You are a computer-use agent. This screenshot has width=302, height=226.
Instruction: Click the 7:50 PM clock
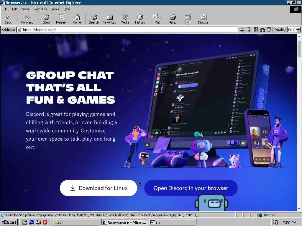click(x=290, y=222)
